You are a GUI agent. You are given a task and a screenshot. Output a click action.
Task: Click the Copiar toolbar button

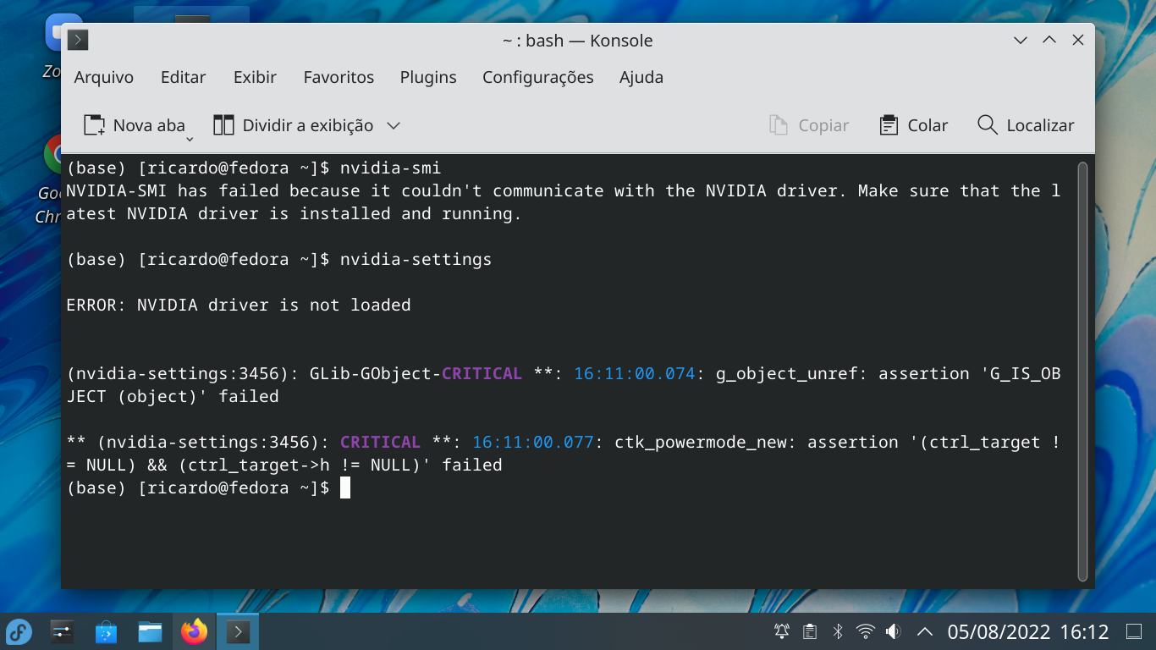point(808,125)
